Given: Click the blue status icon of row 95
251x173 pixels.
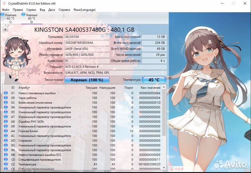Looking at the screenshot, I should 6,112.
